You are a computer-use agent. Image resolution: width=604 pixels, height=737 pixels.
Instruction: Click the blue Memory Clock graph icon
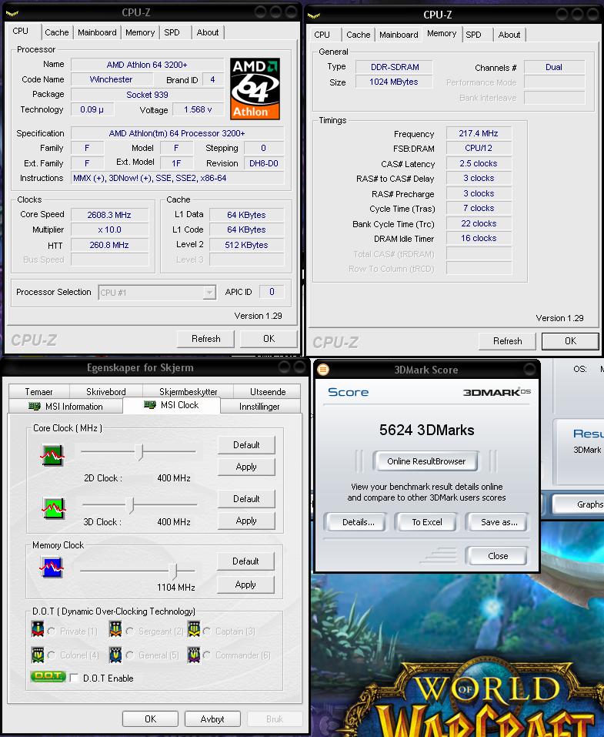pyautogui.click(x=52, y=568)
